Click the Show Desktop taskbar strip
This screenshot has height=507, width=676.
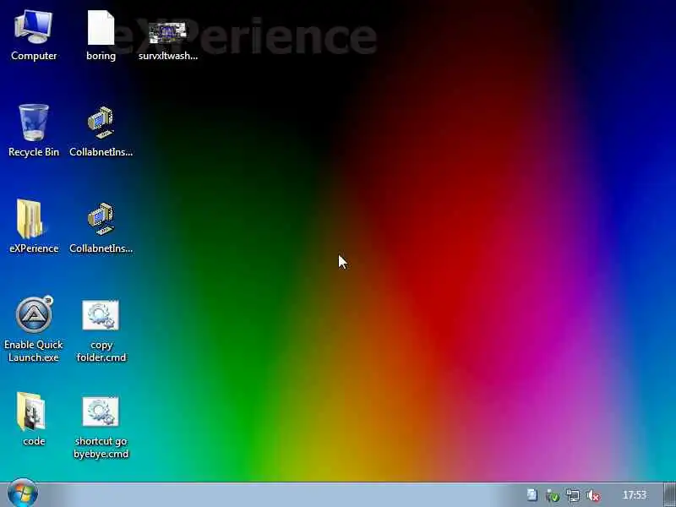pyautogui.click(x=669, y=495)
